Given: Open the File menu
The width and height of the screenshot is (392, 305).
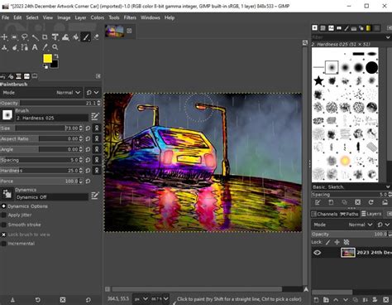Looking at the screenshot, I should pyautogui.click(x=5, y=17).
